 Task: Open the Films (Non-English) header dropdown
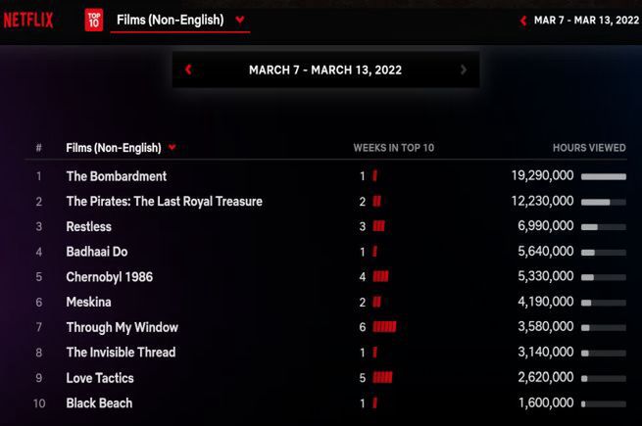click(180, 20)
